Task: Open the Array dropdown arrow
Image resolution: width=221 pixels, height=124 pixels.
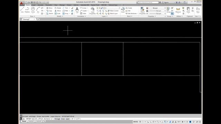Action: (x=69, y=13)
